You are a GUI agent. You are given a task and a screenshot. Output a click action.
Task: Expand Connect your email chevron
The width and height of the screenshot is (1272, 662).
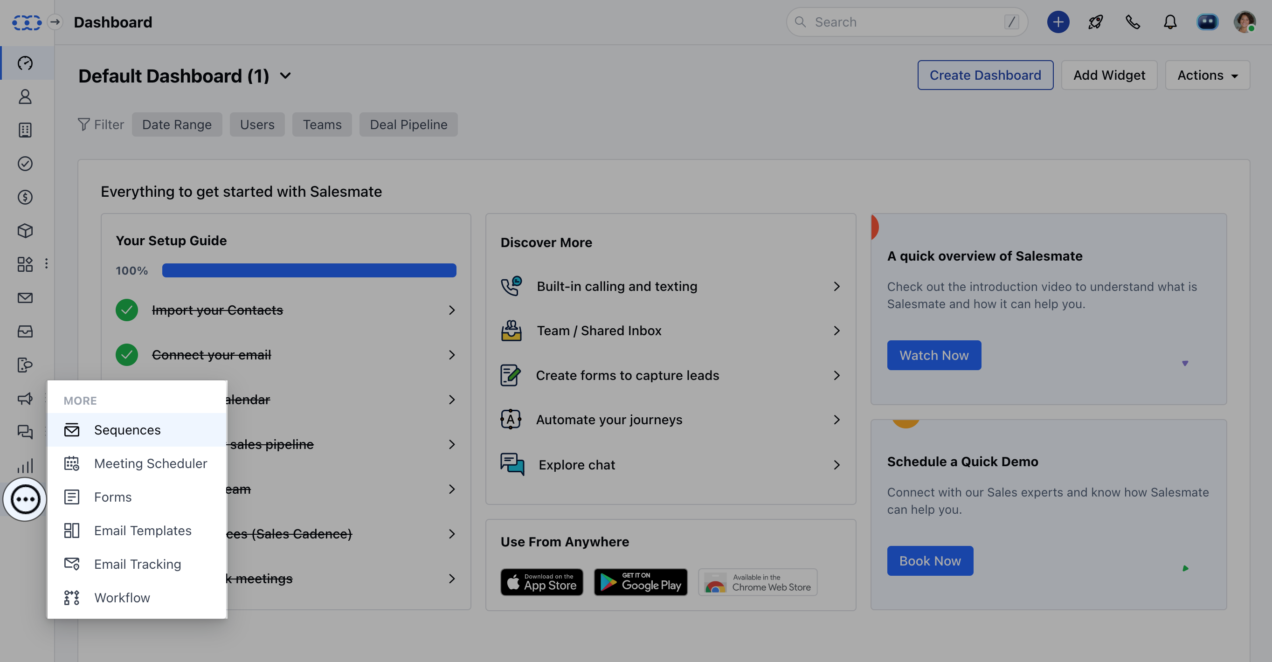[452, 354]
